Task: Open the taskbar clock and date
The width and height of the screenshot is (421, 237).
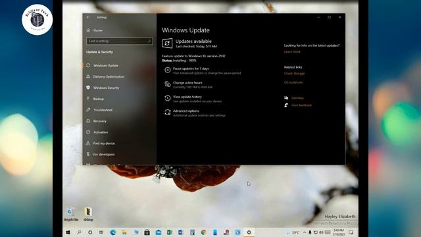Action: pyautogui.click(x=339, y=232)
